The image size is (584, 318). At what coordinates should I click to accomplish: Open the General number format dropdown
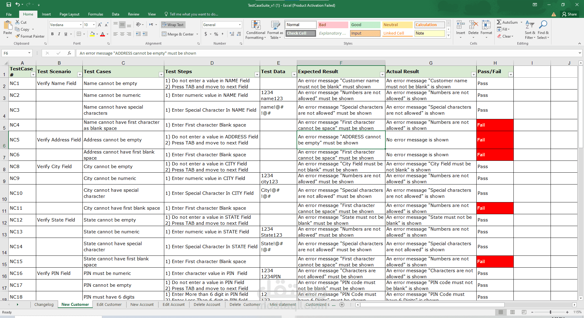coord(240,25)
